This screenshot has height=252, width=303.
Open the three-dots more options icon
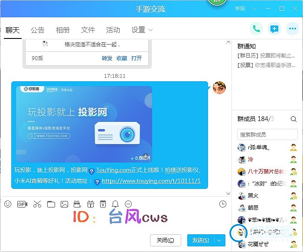tap(292, 29)
